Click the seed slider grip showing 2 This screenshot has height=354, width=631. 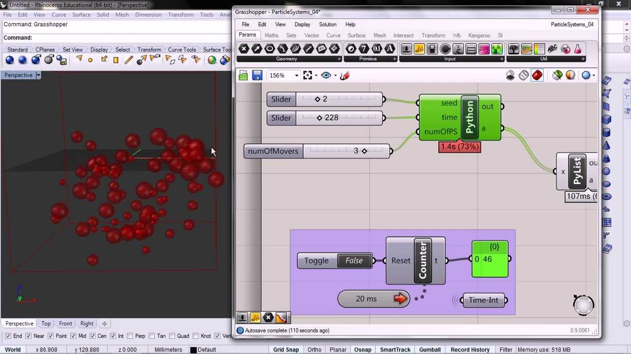pos(317,99)
